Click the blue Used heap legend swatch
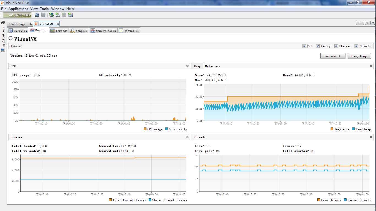 click(x=353, y=129)
